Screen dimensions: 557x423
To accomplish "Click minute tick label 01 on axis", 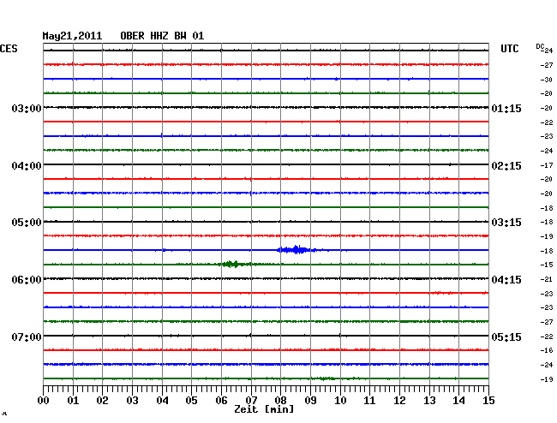I will click(x=73, y=401).
